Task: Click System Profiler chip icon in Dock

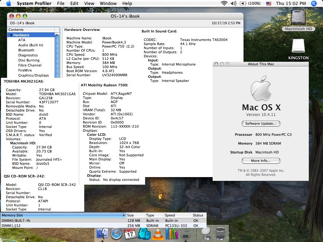Action: coord(185,234)
